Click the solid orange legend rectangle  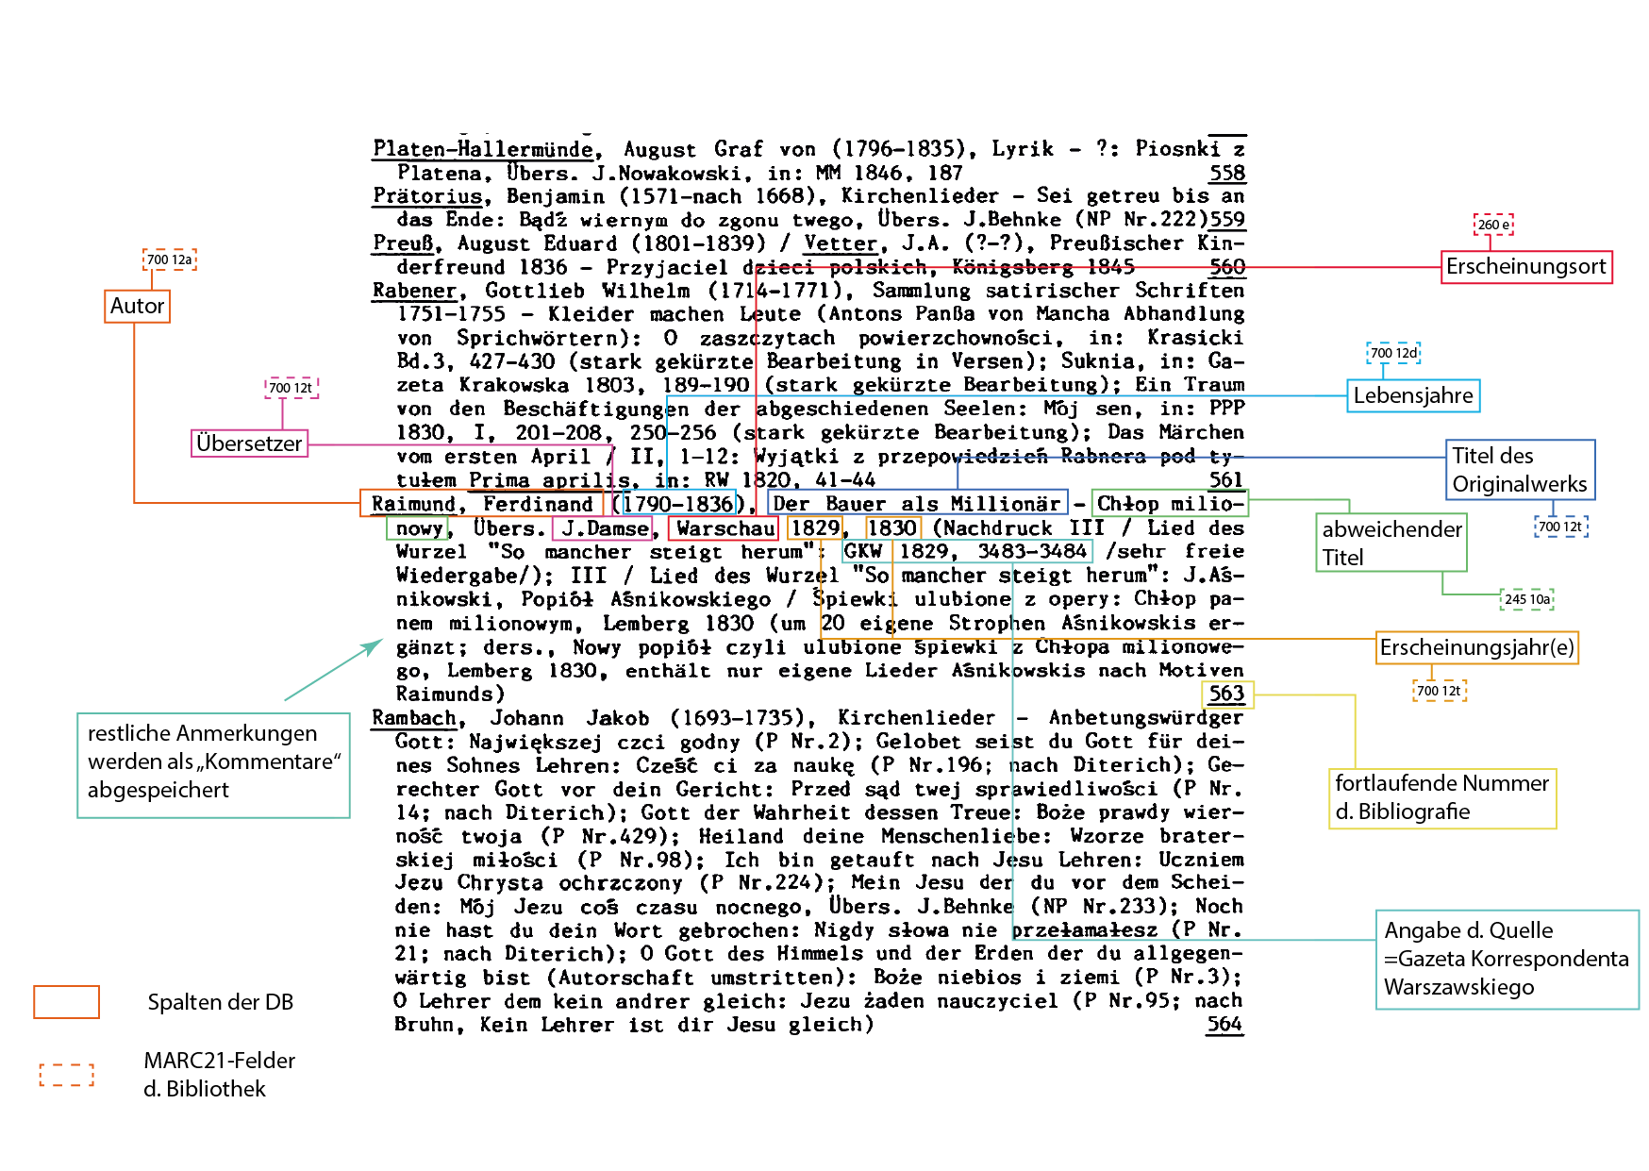[66, 1002]
